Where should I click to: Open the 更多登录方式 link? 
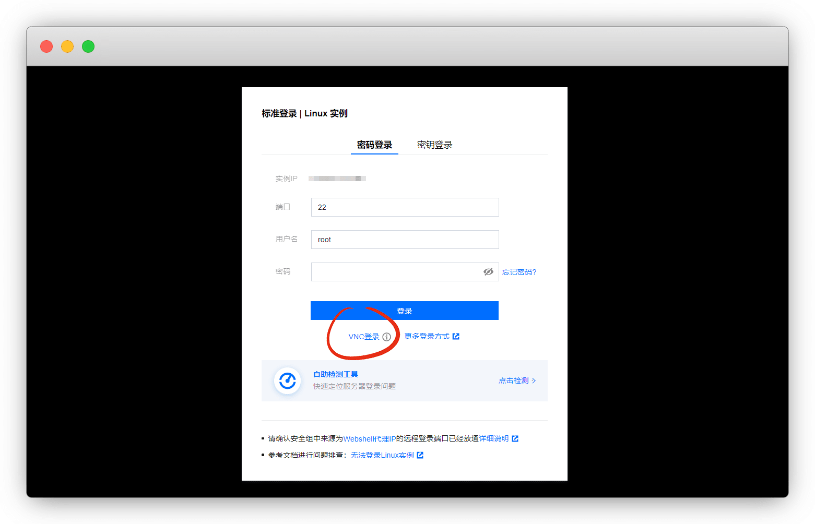427,337
